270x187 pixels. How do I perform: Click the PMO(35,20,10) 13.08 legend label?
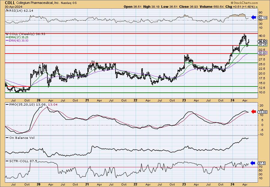27,104
